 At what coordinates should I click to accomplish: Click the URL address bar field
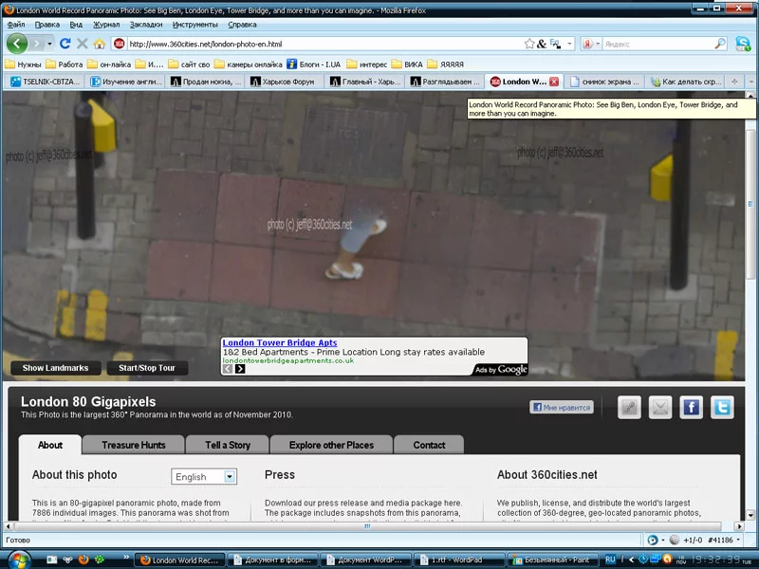tap(323, 44)
